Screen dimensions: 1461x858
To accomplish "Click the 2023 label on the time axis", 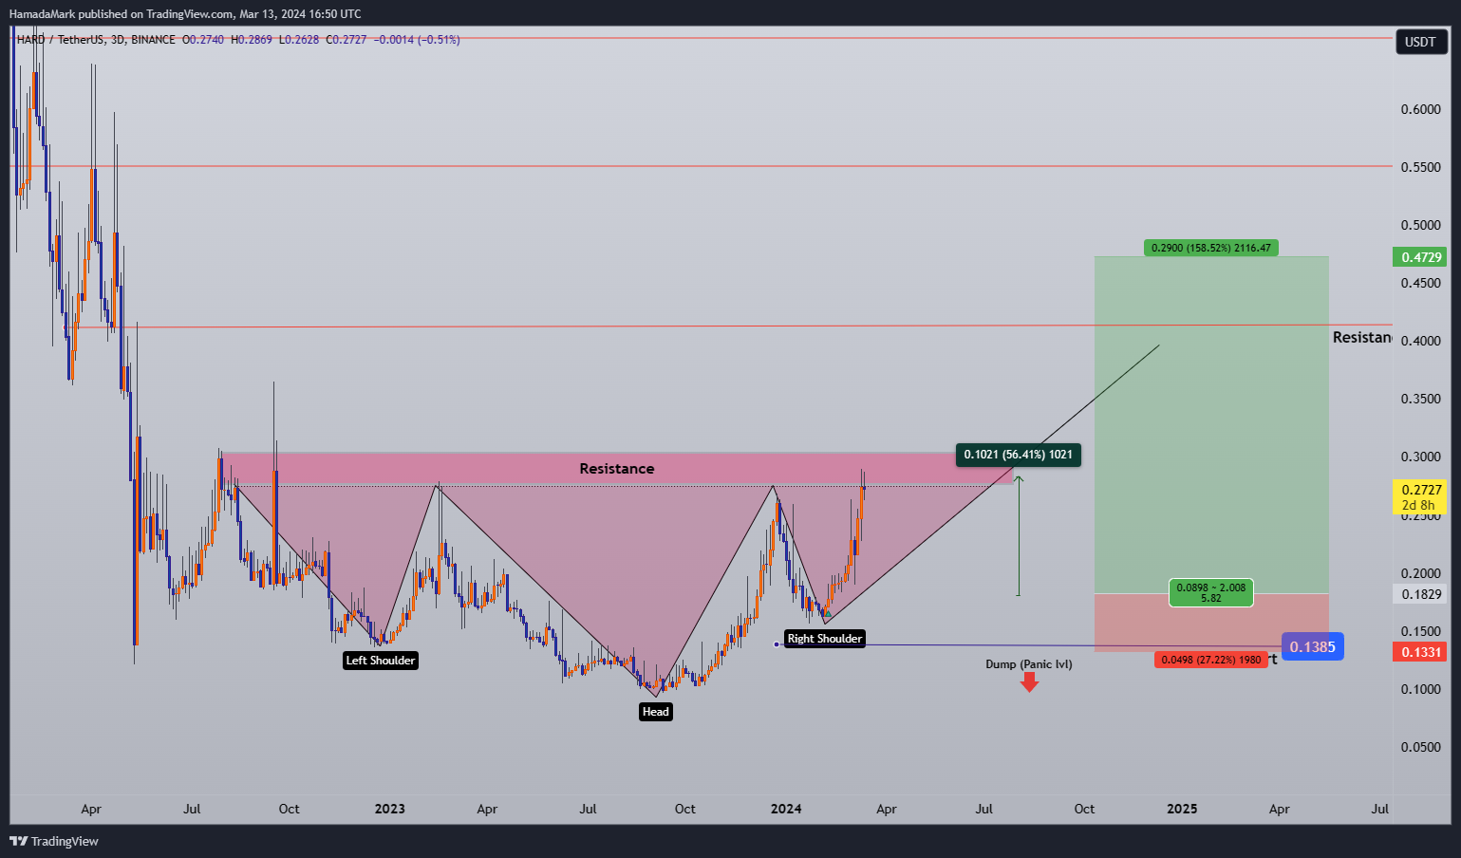I will click(389, 810).
